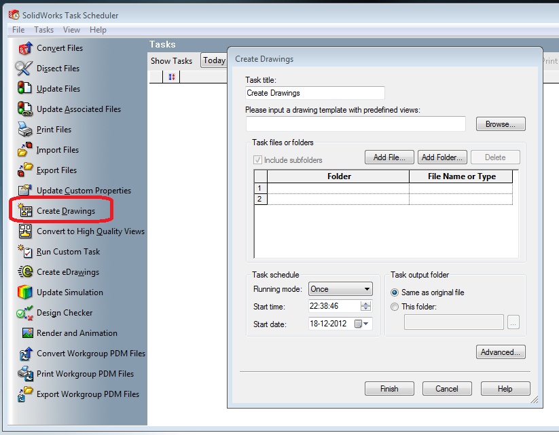Open the Print Files printer icon
Image resolution: width=559 pixels, height=435 pixels.
tap(25, 130)
